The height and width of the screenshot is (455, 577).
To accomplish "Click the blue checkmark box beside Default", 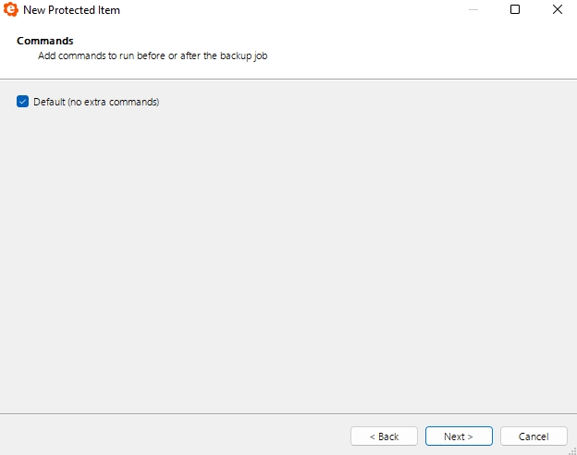I will (22, 101).
